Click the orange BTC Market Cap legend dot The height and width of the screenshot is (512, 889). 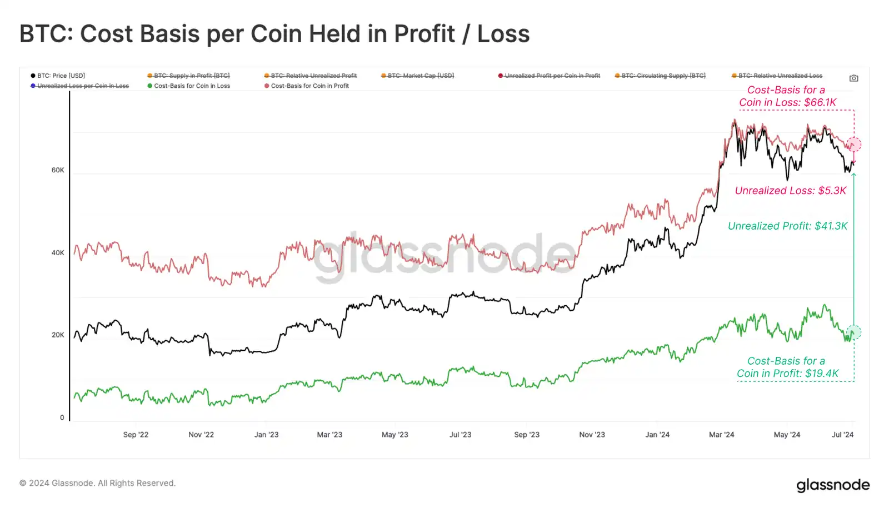tap(384, 76)
